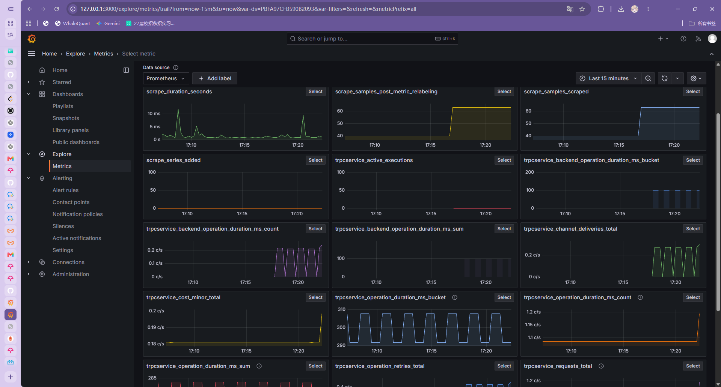Expand the Starred section chevron

(29, 82)
